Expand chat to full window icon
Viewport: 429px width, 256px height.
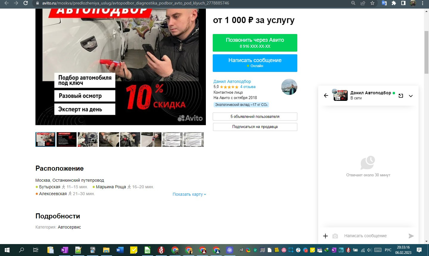tap(401, 96)
